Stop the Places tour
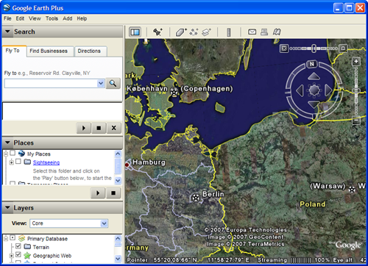The width and height of the screenshot is (368, 266). [113, 193]
